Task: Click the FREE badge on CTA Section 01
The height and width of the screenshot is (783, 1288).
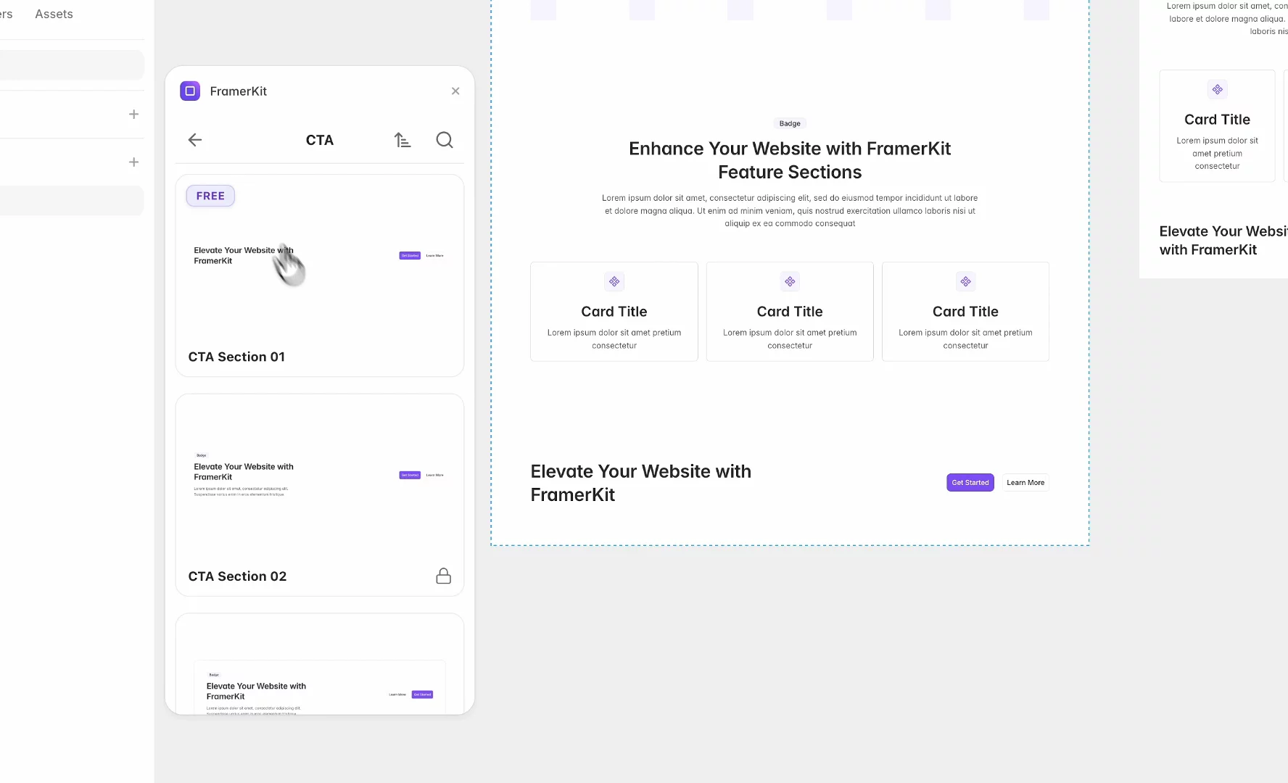Action: 210,196
